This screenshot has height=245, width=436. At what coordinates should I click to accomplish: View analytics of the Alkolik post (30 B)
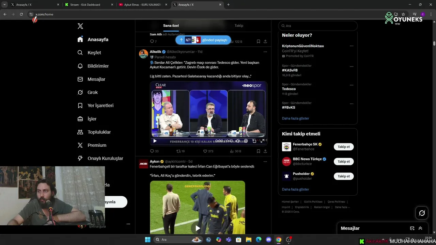pyautogui.click(x=235, y=151)
